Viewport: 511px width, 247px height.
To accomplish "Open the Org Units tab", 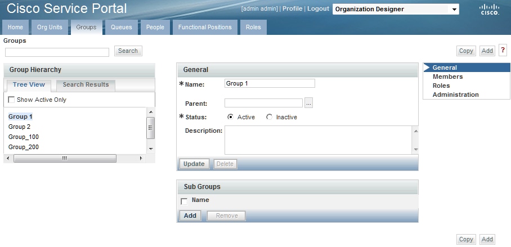I will coord(50,28).
